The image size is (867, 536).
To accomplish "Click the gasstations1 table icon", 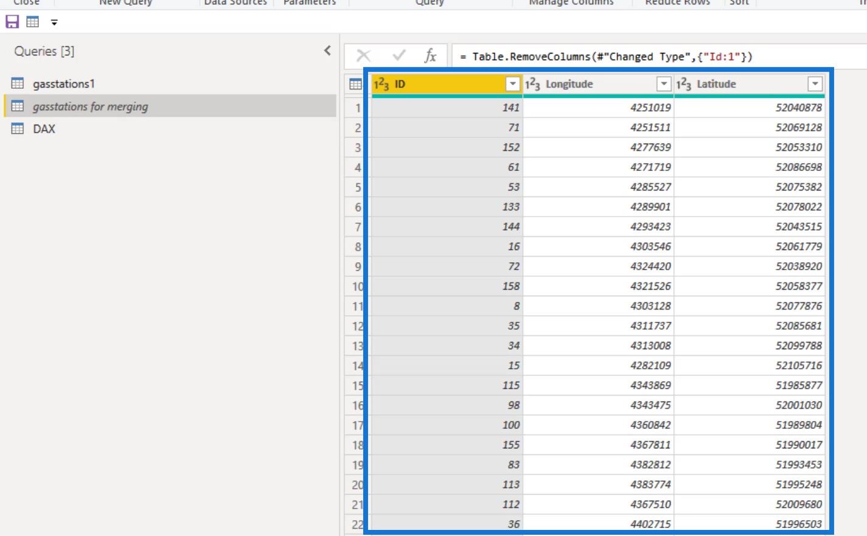I will click(x=18, y=83).
